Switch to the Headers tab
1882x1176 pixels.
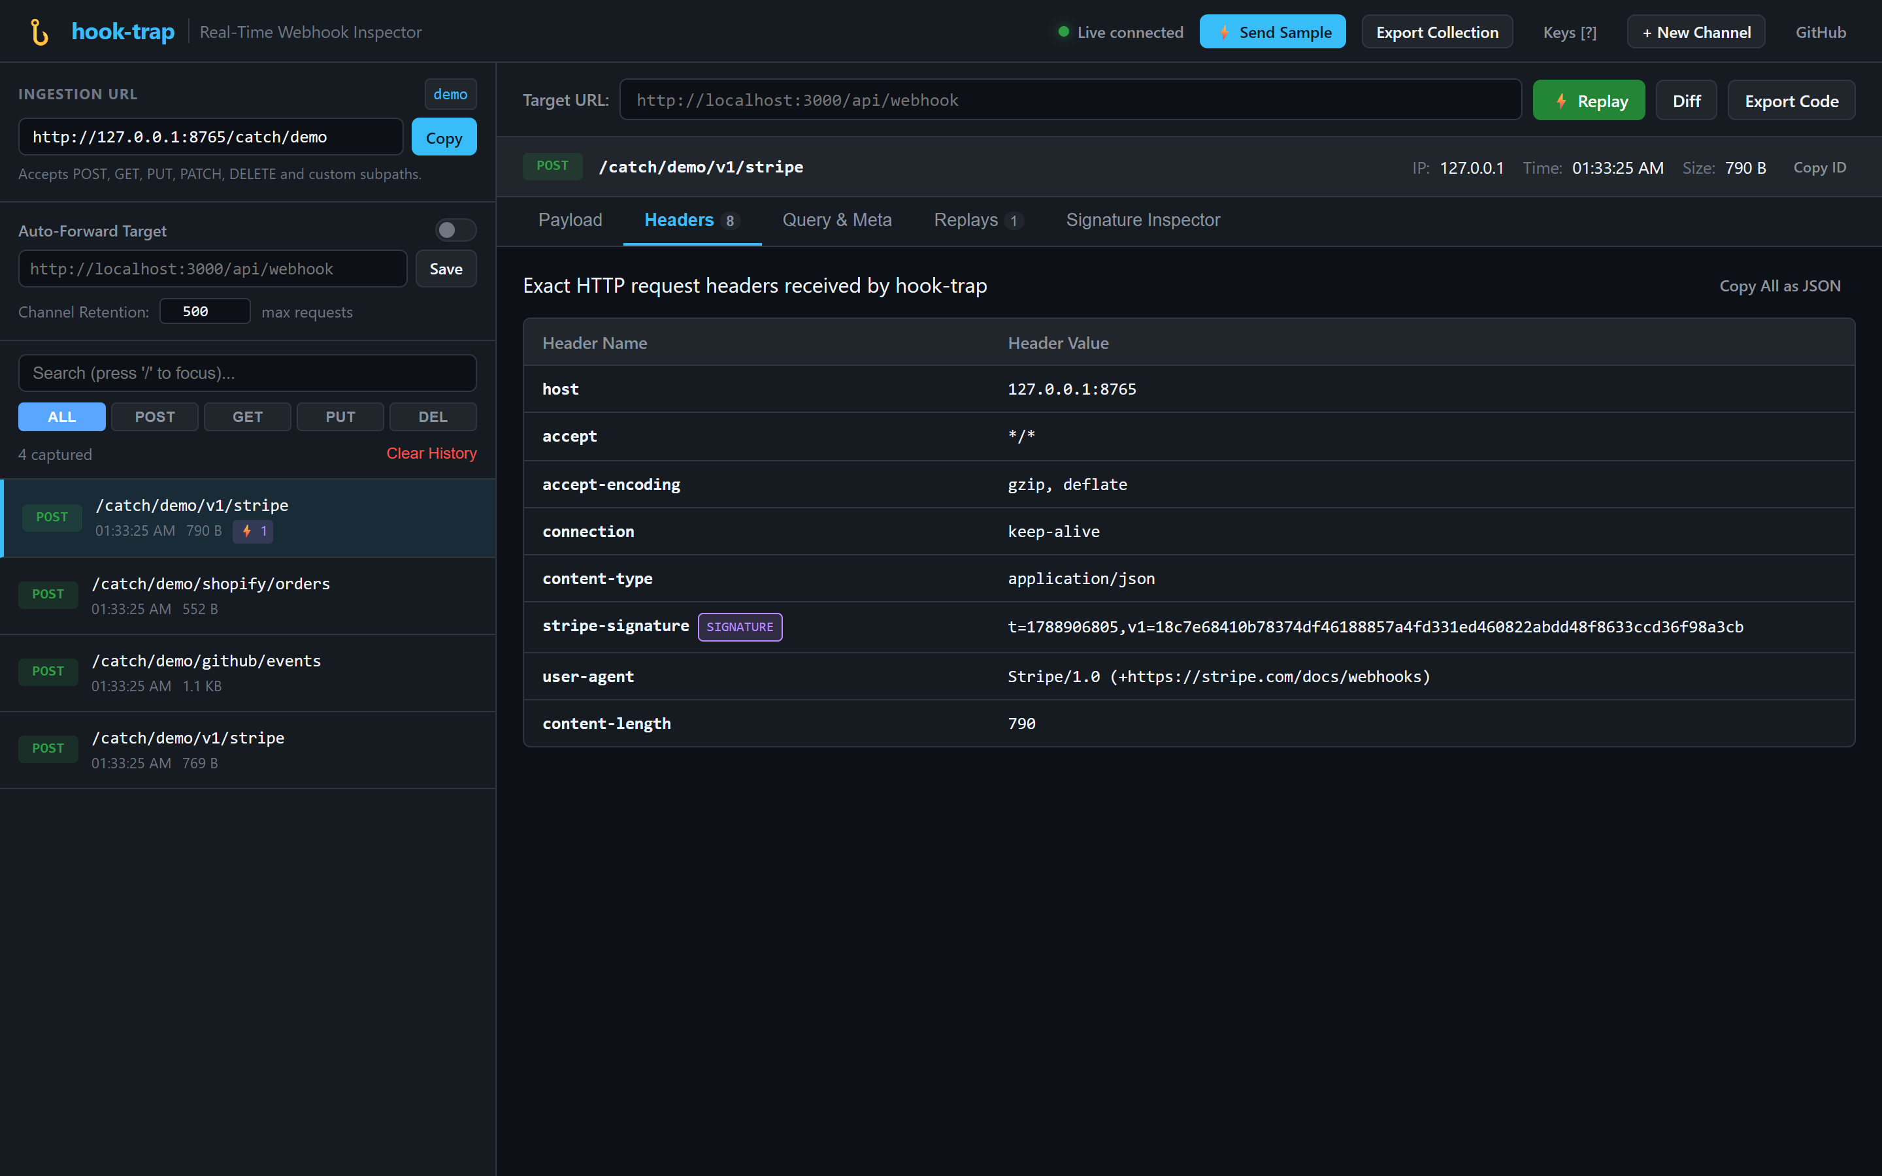[x=692, y=220]
